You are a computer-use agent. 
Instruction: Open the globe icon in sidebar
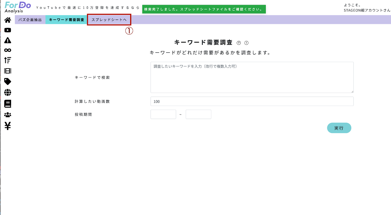pos(8,92)
